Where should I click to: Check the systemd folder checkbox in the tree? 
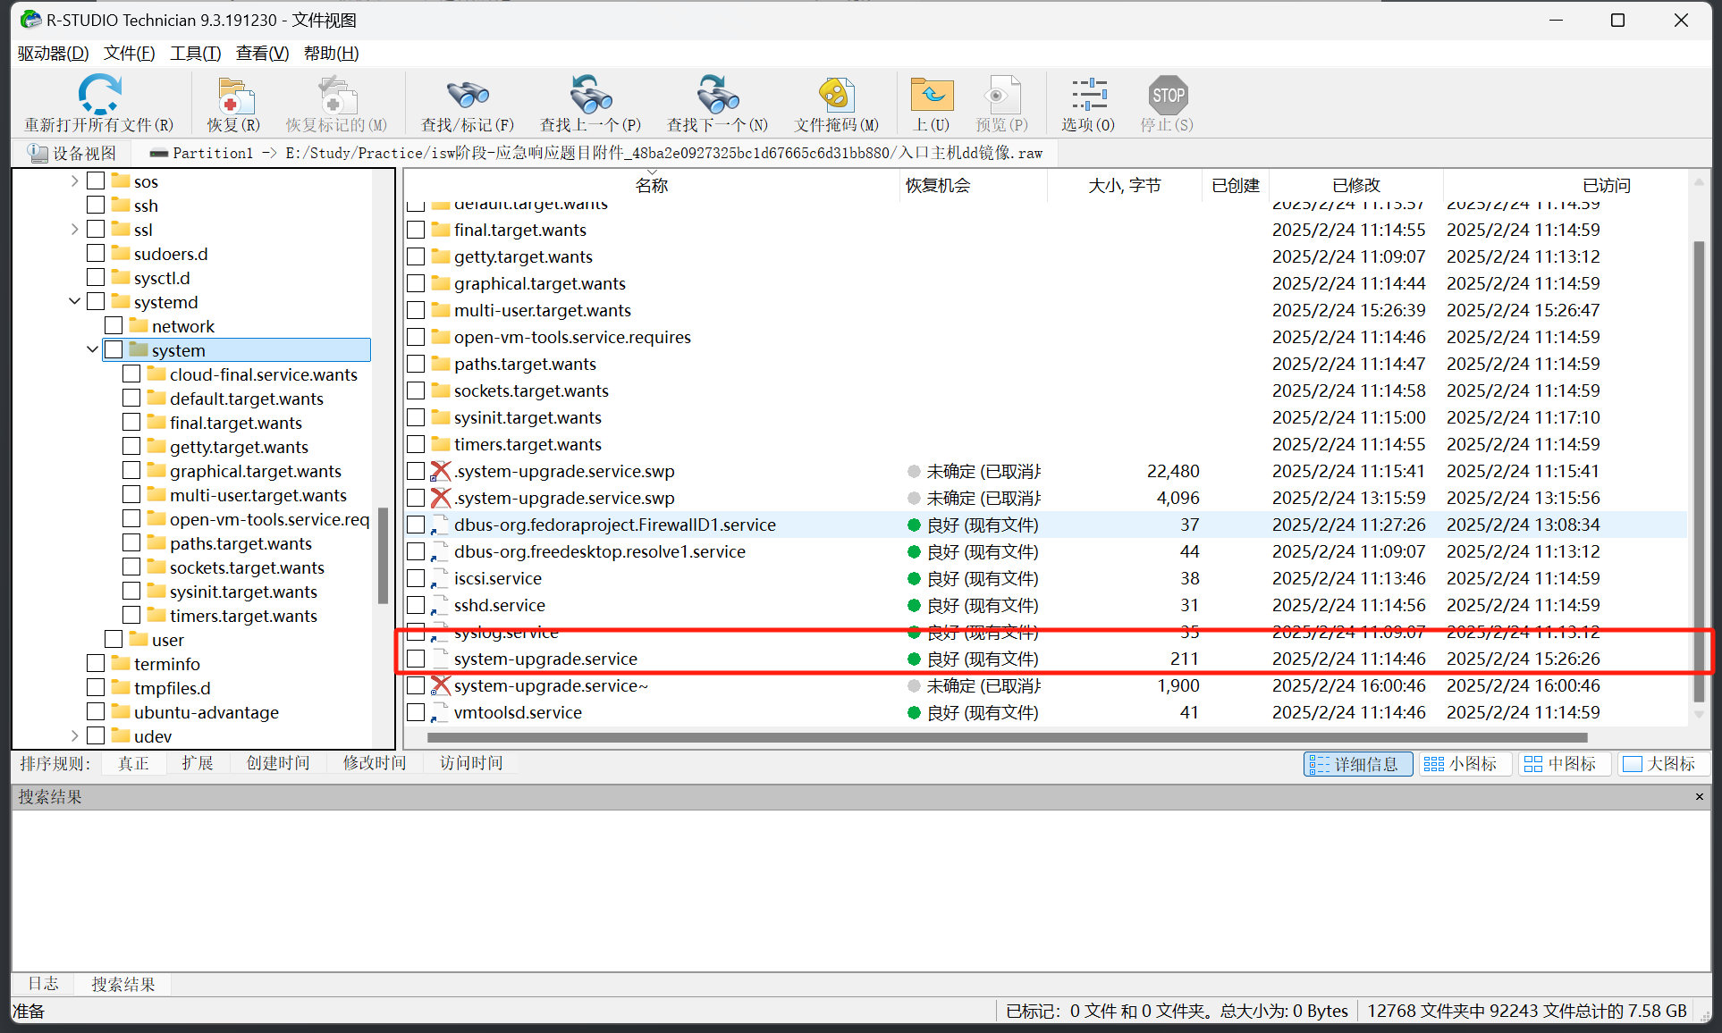tap(96, 301)
